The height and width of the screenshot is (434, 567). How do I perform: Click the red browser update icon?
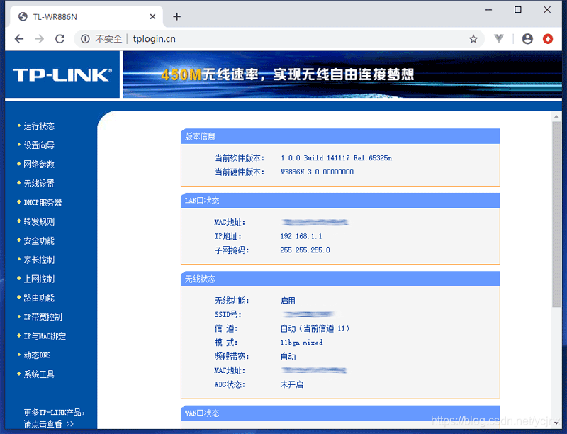tap(548, 39)
